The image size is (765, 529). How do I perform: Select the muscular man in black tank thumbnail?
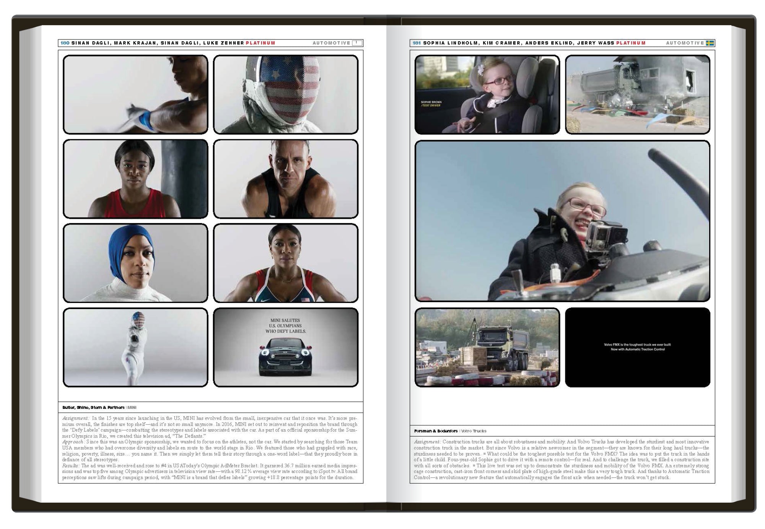[286, 179]
